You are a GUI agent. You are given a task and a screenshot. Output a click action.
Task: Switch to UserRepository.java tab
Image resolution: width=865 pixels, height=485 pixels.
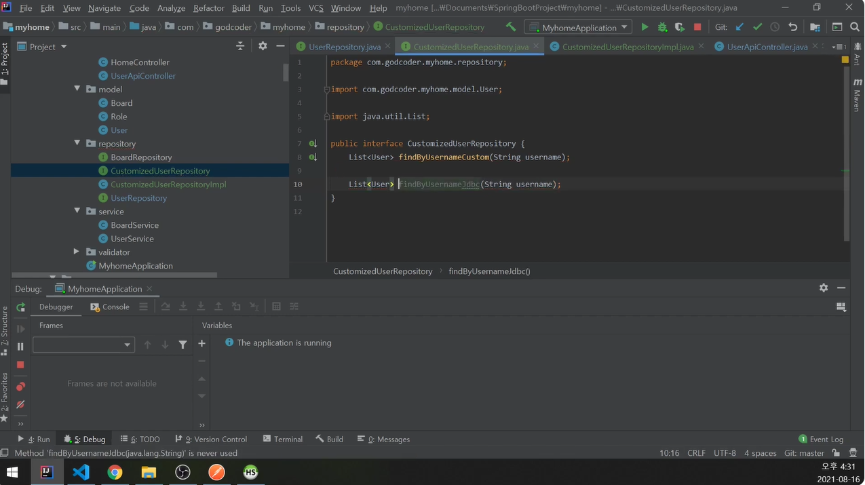click(345, 47)
